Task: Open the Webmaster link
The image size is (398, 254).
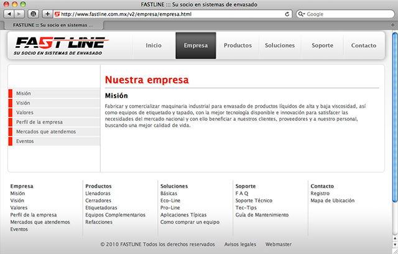Action: pos(279,244)
